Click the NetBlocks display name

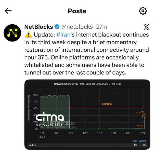(39, 27)
